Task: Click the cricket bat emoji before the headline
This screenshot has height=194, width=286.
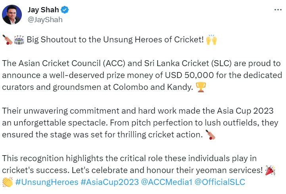Action: tap(8, 40)
